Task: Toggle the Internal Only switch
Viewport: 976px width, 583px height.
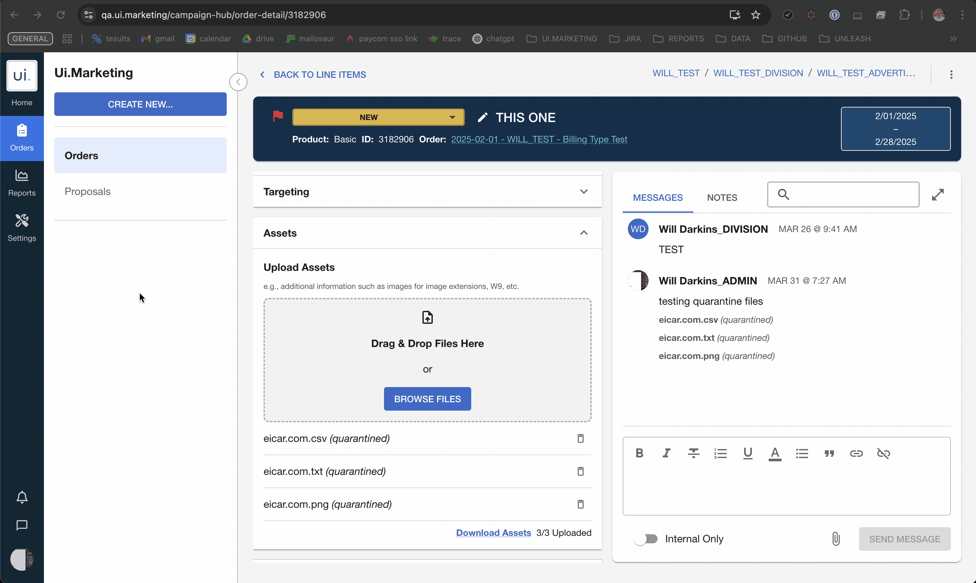Action: pos(646,538)
